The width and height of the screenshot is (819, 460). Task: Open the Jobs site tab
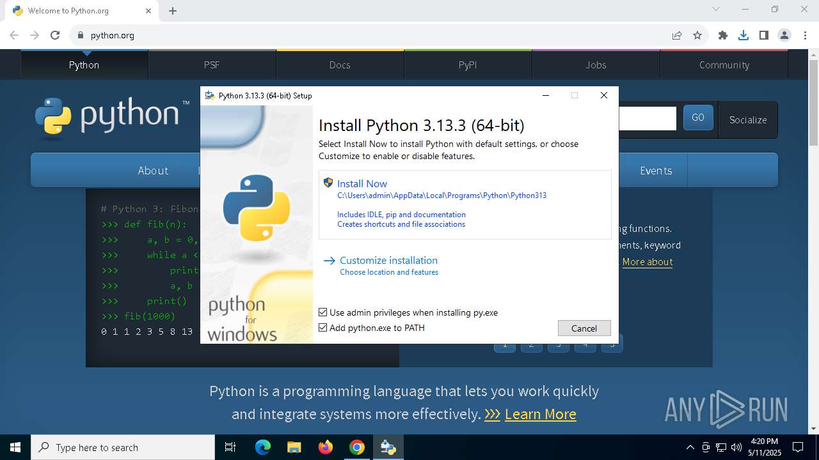point(596,65)
